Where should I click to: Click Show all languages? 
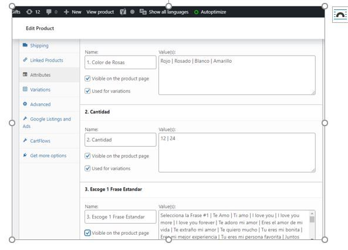point(168,12)
